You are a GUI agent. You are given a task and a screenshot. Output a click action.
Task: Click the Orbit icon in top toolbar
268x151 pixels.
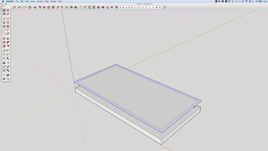76,7
